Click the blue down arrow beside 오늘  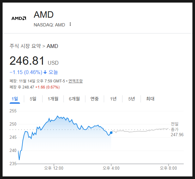45,72
